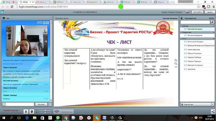216x121 pixels.
Task: Click the user search field
Action: [x=195, y=22]
